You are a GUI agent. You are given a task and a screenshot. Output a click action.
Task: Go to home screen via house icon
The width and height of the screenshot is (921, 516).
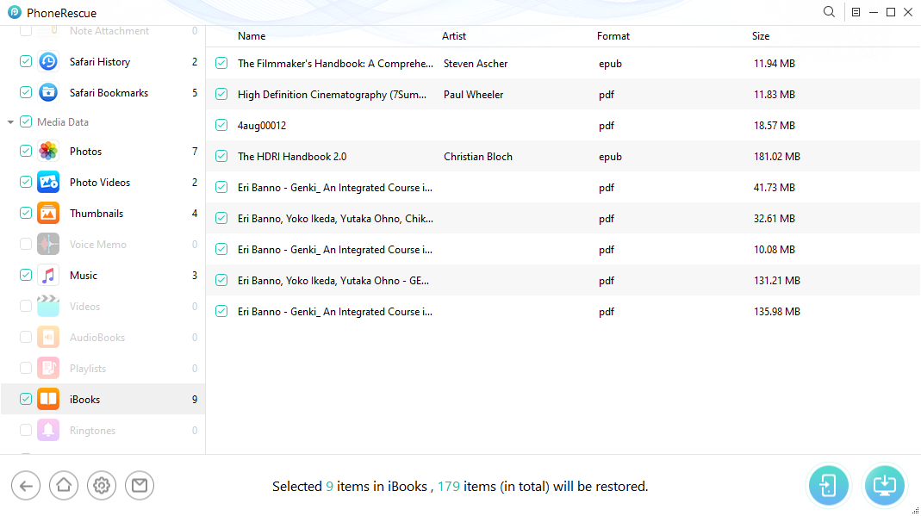point(64,486)
